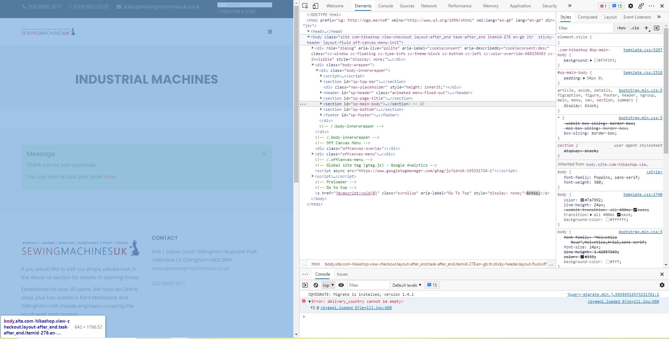
Task: Clear the console with the ban icon
Action: pos(316,285)
